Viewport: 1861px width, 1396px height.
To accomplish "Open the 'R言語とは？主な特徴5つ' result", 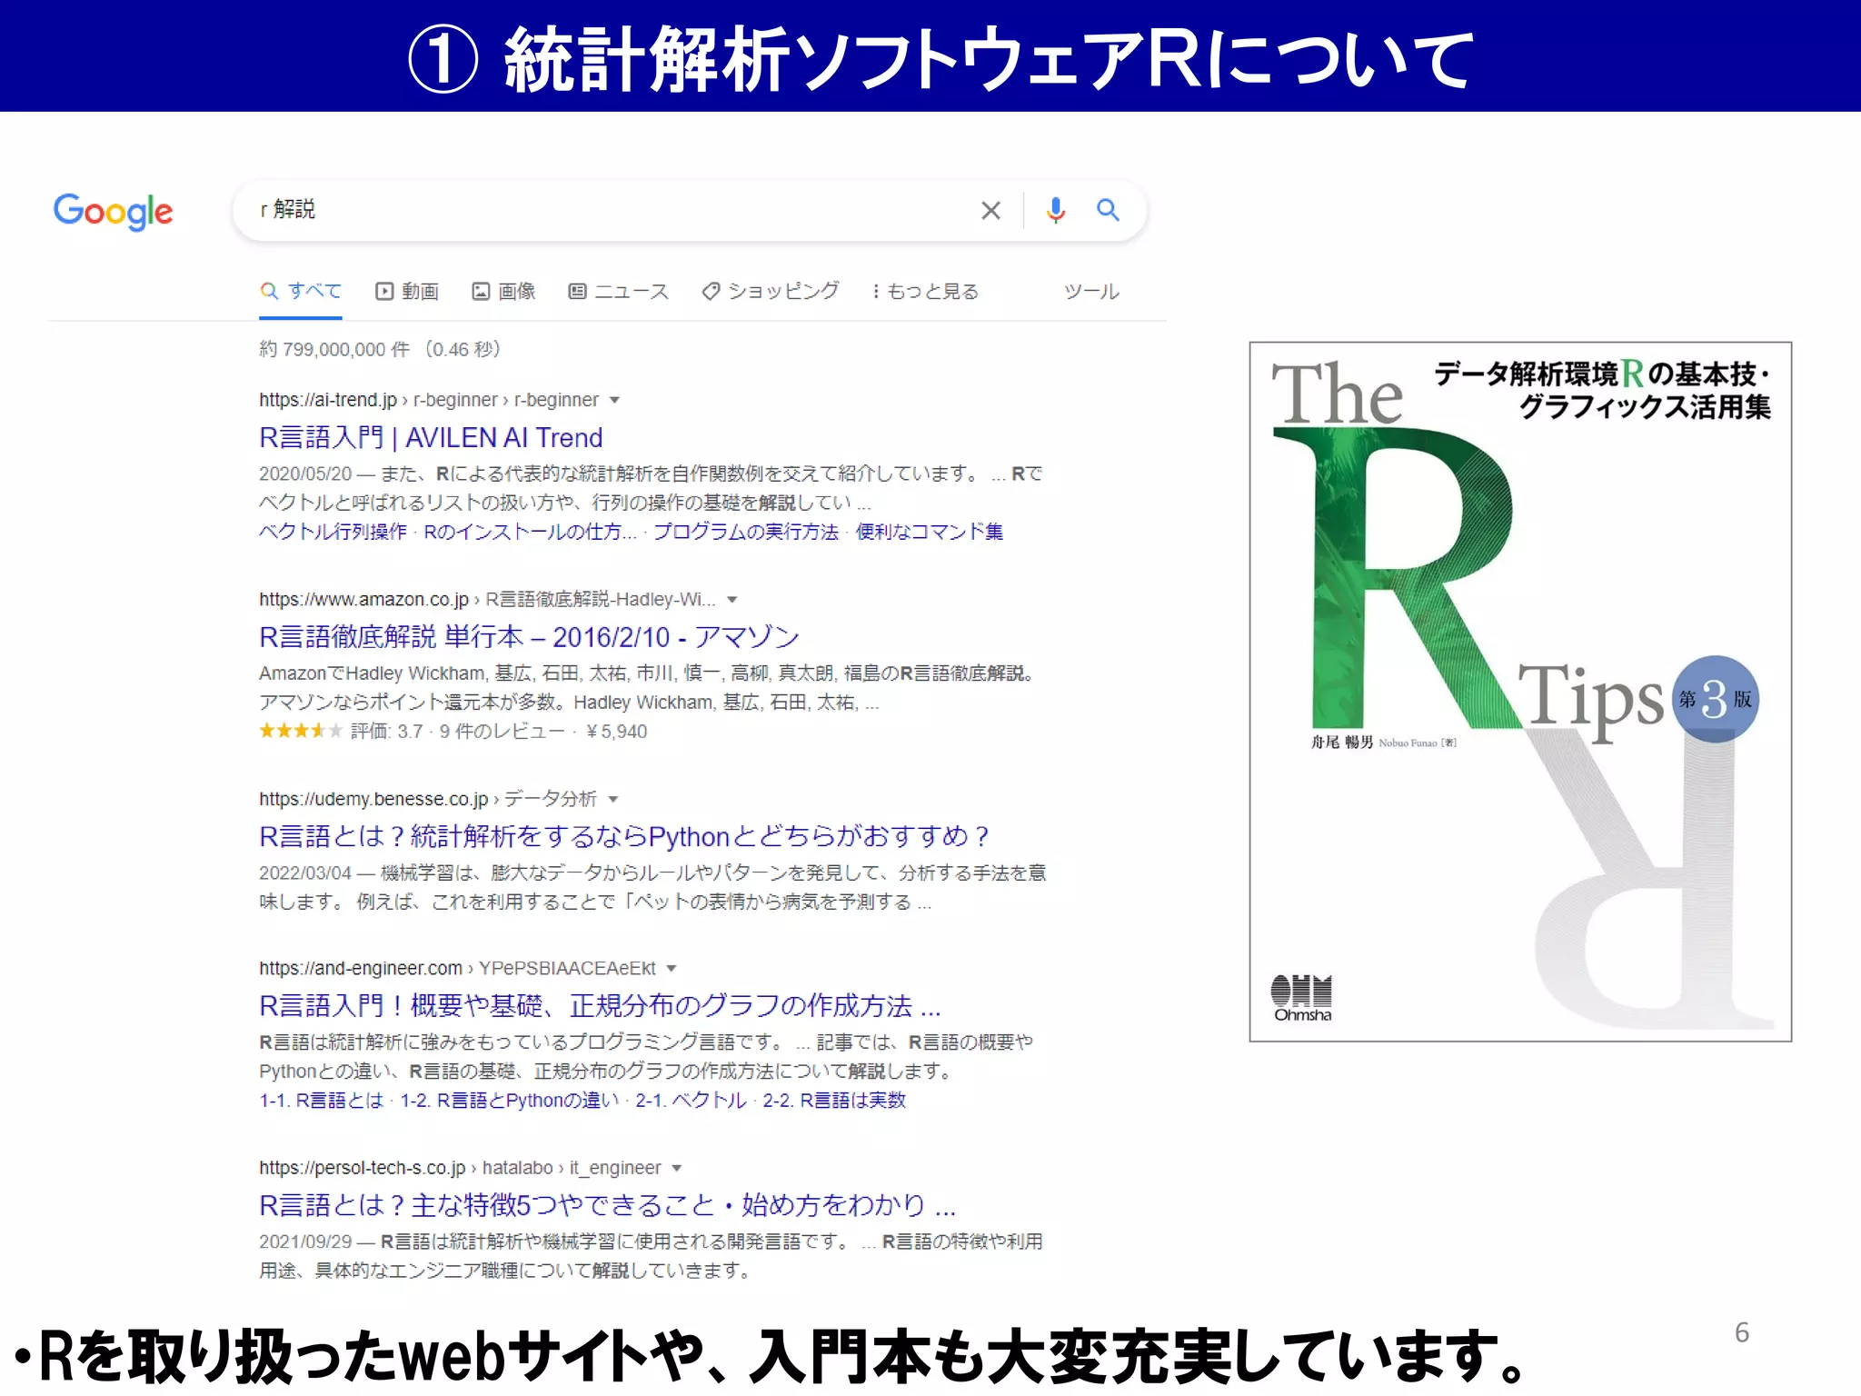I will point(607,1205).
